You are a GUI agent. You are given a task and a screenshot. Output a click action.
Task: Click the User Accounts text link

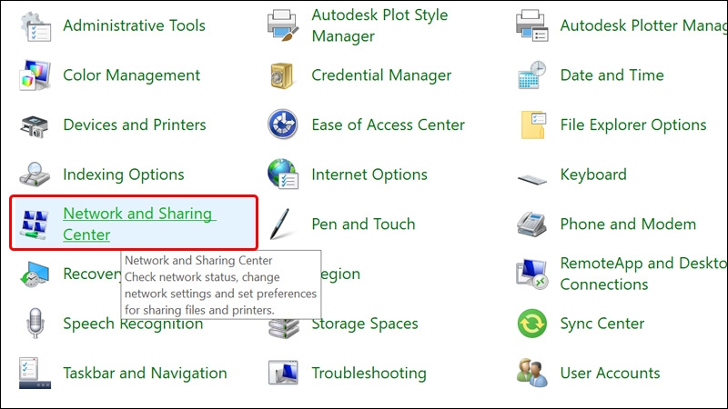pos(610,374)
